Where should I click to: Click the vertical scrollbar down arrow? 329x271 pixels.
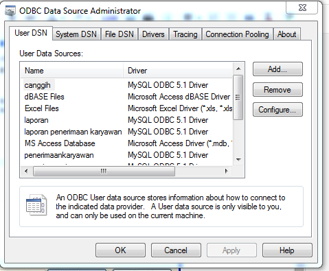point(238,160)
